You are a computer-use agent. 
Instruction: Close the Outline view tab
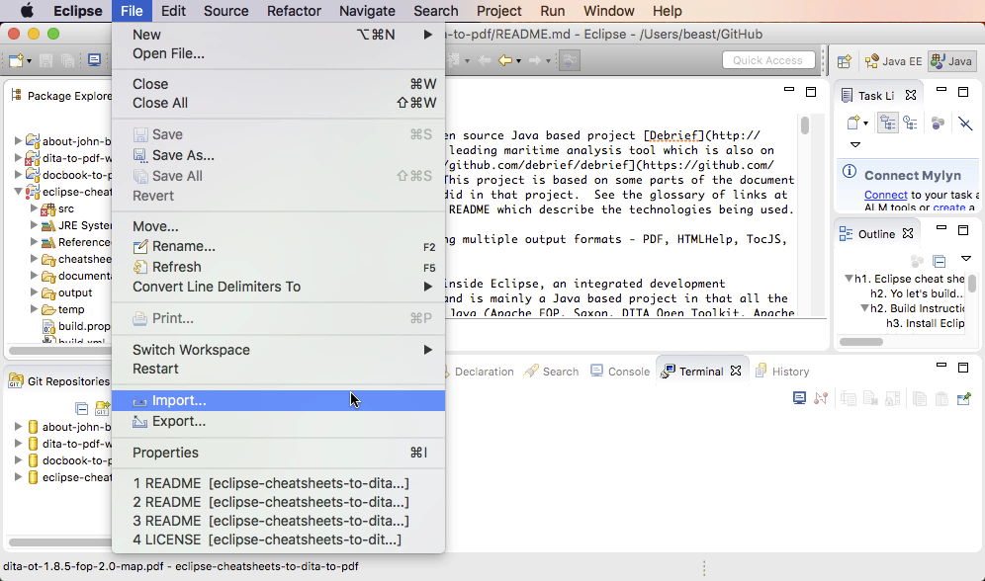908,233
